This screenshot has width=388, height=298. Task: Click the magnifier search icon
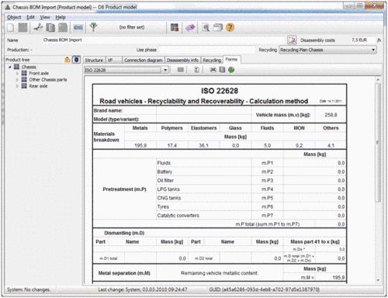206,27
